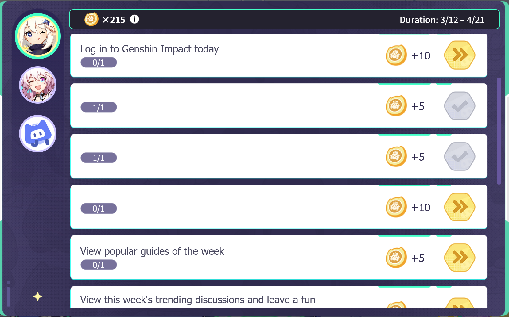Click the info icon beside ×215
The image size is (509, 317).
[134, 19]
